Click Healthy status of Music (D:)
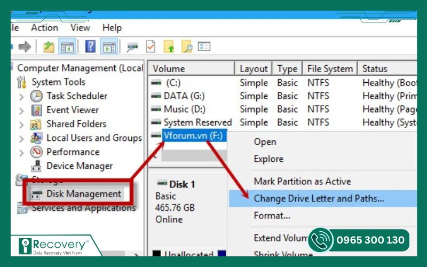The height and width of the screenshot is (267, 427). (390, 109)
